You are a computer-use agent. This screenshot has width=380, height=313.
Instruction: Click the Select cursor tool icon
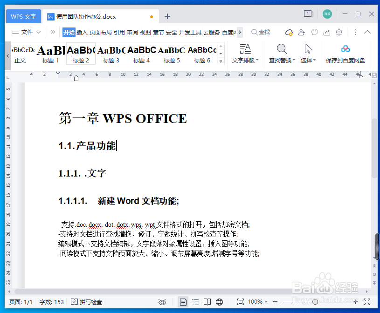click(x=308, y=49)
